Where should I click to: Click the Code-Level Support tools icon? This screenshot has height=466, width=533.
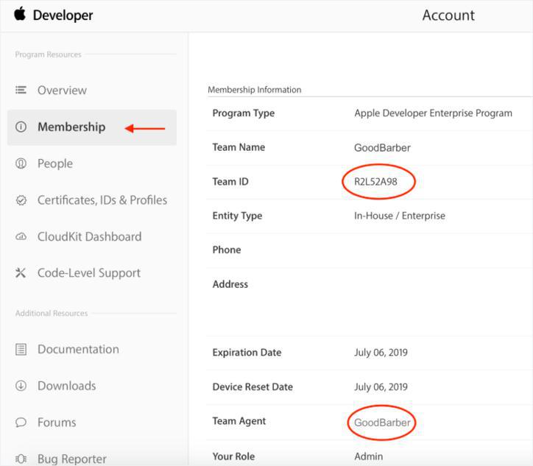pyautogui.click(x=21, y=273)
